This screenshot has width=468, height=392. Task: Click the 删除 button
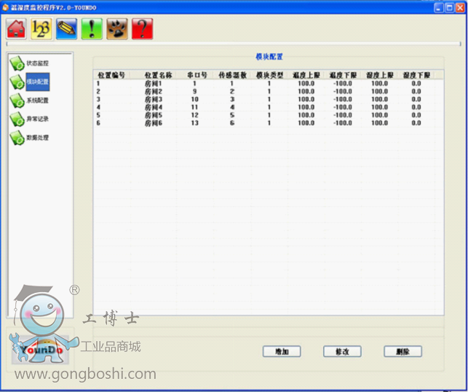coord(402,351)
